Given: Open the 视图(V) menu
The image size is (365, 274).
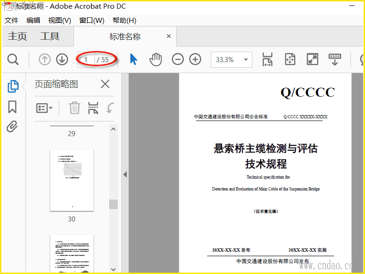Looking at the screenshot, I should tap(60, 21).
